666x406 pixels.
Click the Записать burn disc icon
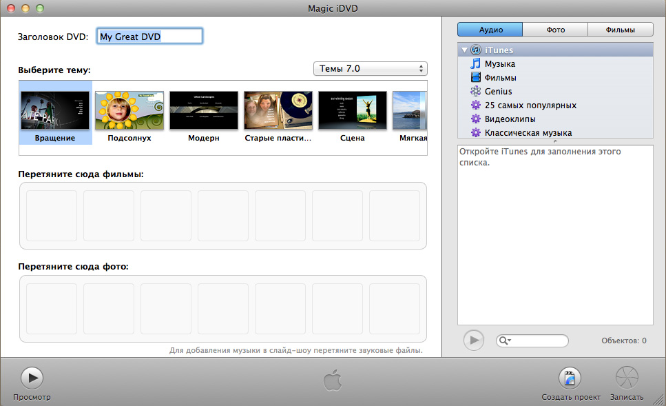click(x=626, y=378)
